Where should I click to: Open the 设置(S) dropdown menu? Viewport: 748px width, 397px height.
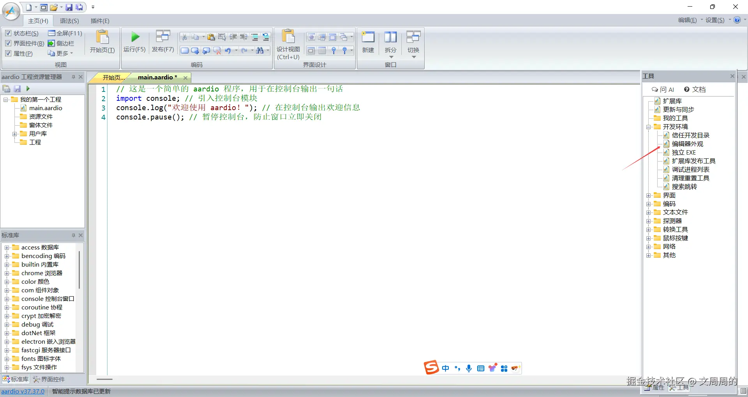tap(718, 20)
